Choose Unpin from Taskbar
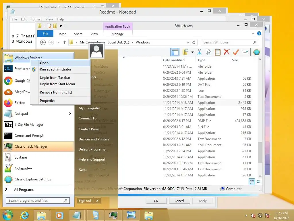Image resolution: width=294 pixels, height=221 pixels. (60, 78)
